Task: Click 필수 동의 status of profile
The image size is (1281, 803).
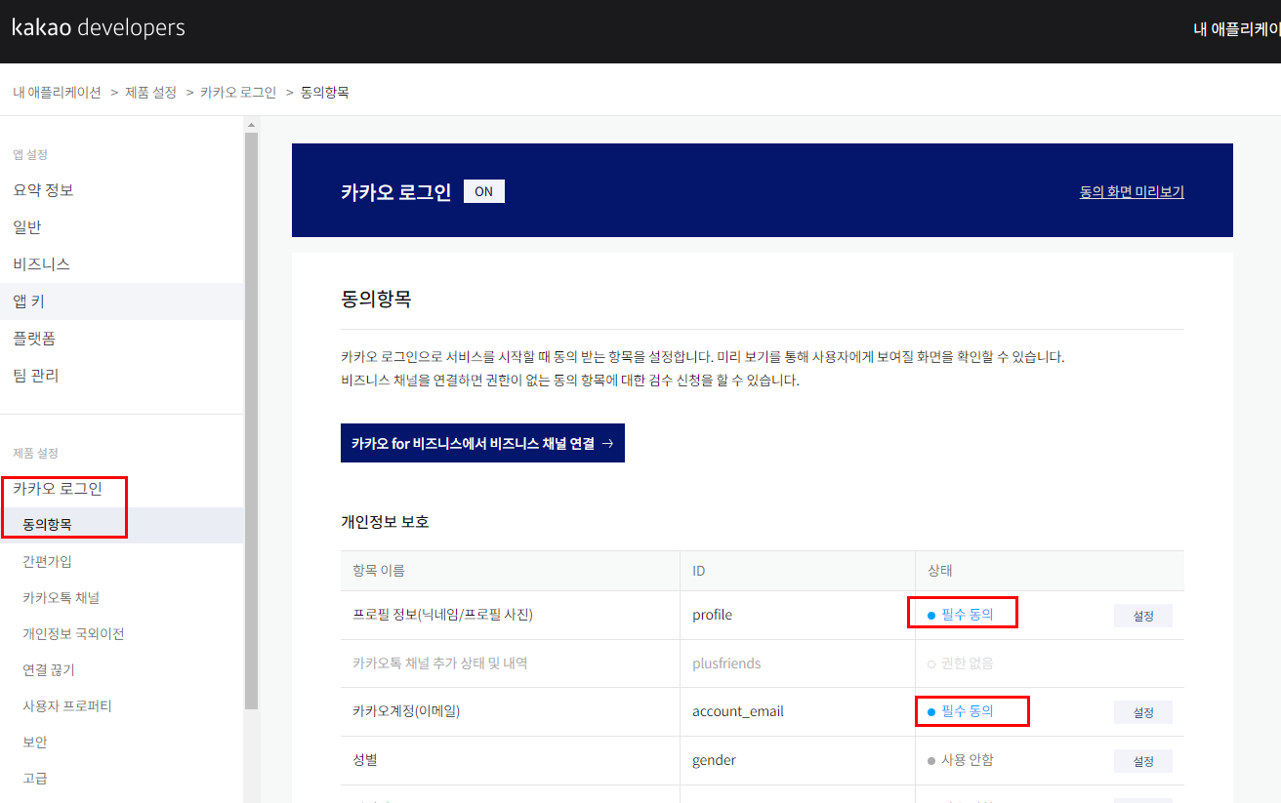Action: (960, 615)
